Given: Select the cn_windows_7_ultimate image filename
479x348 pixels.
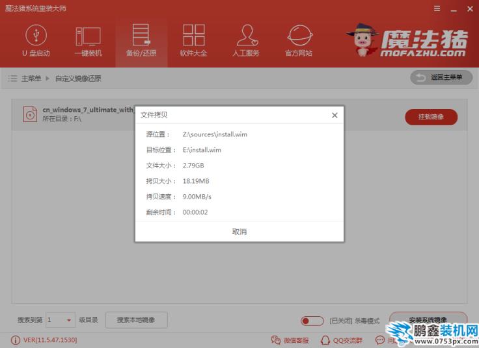Looking at the screenshot, I should tap(88, 110).
